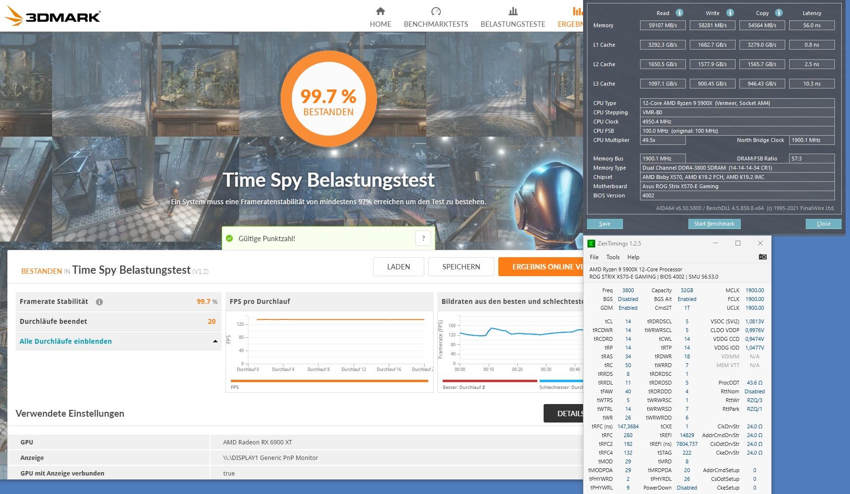Click the 3DMark logo
Screen dimensions: 850x494
tap(53, 16)
